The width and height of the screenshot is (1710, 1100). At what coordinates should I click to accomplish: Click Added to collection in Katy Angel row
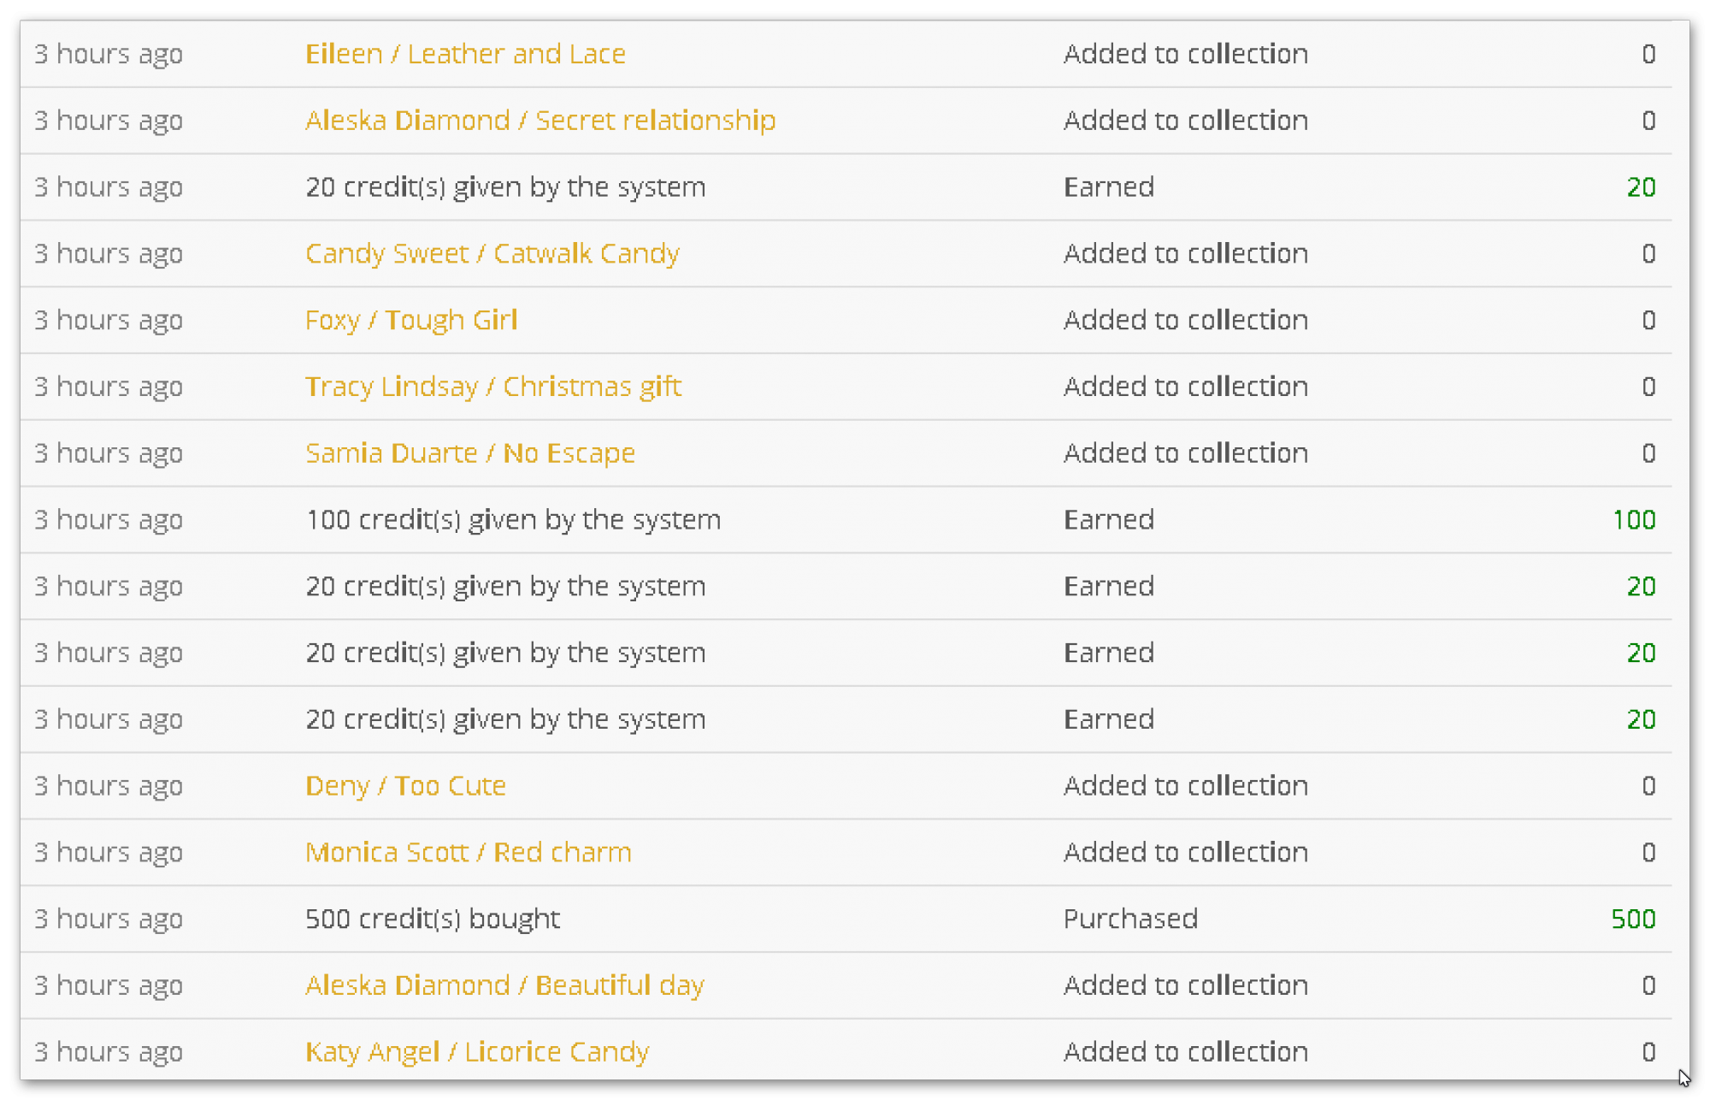(x=1186, y=1052)
